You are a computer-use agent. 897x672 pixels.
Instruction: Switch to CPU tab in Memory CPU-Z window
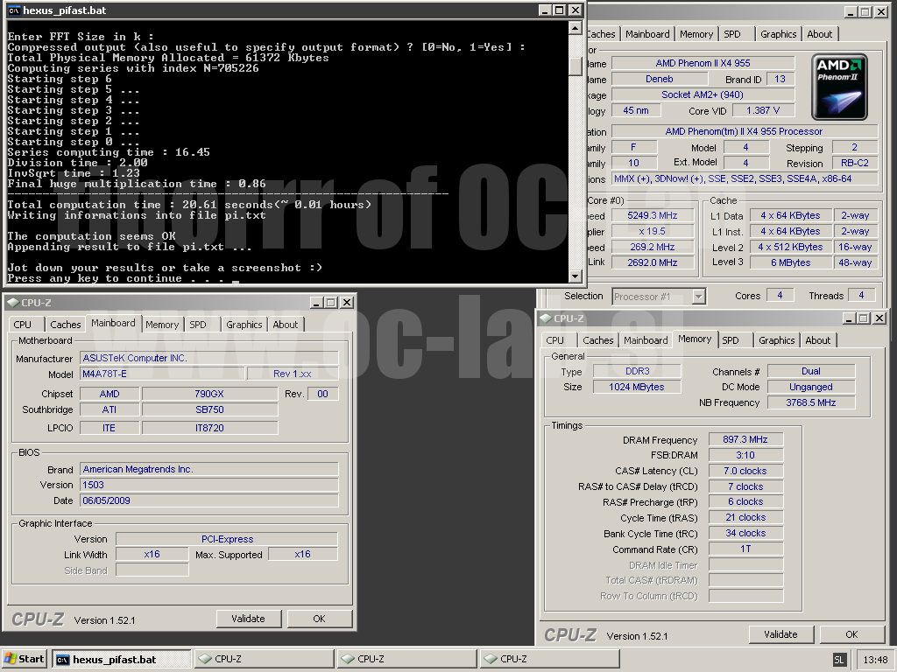point(554,340)
